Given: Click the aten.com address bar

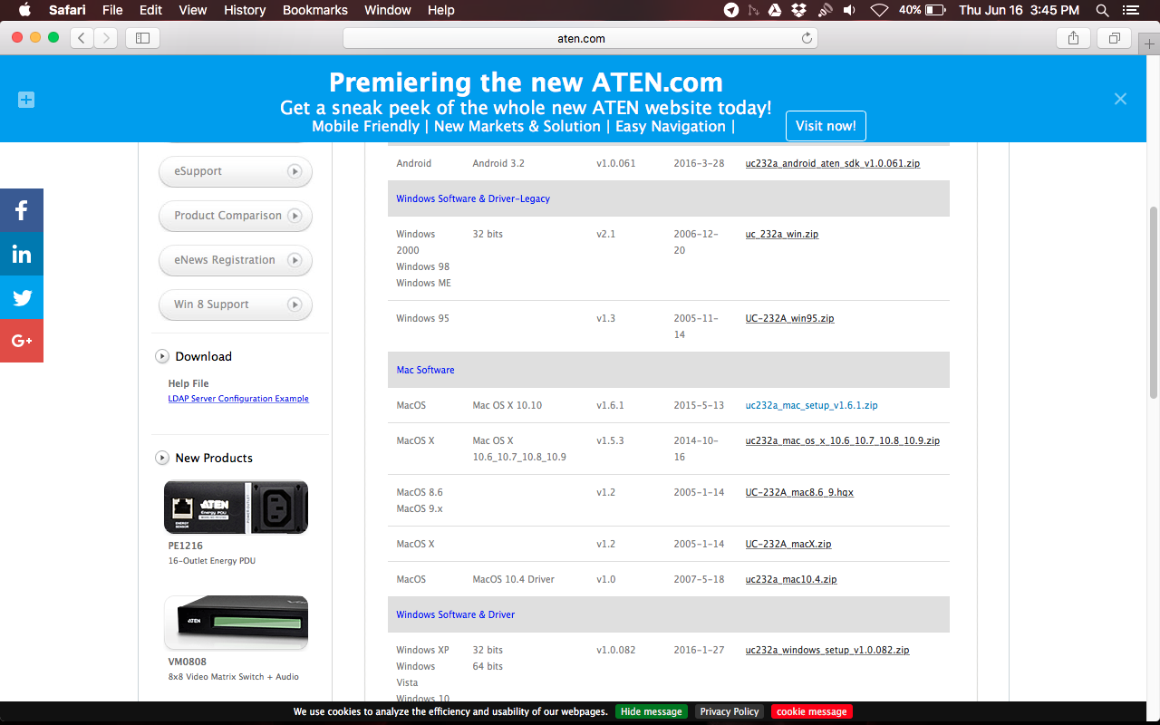Looking at the screenshot, I should click(x=581, y=38).
